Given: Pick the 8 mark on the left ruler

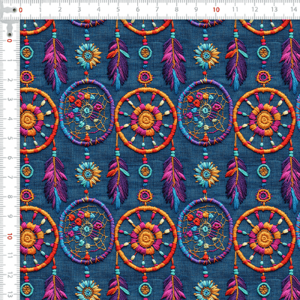Looking at the screenshot, I should [x=10, y=197].
